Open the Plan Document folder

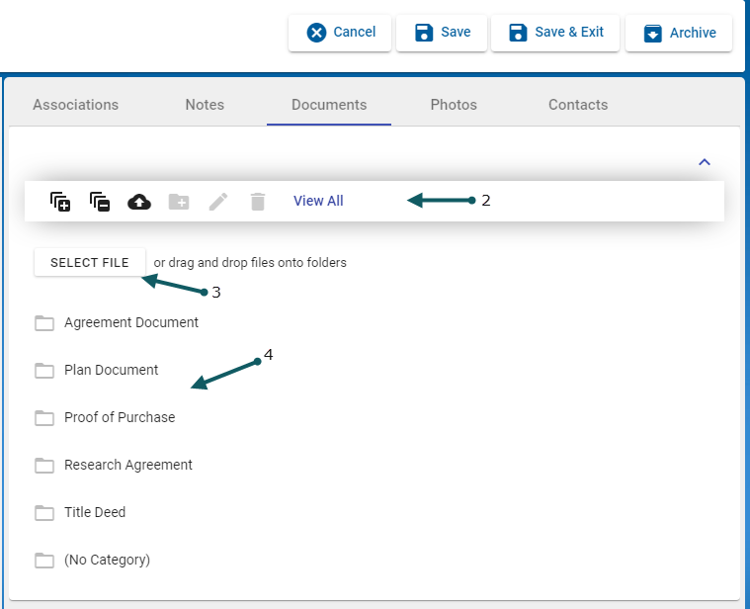tap(111, 370)
